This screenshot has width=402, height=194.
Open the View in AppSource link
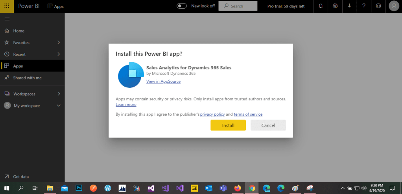(163, 82)
